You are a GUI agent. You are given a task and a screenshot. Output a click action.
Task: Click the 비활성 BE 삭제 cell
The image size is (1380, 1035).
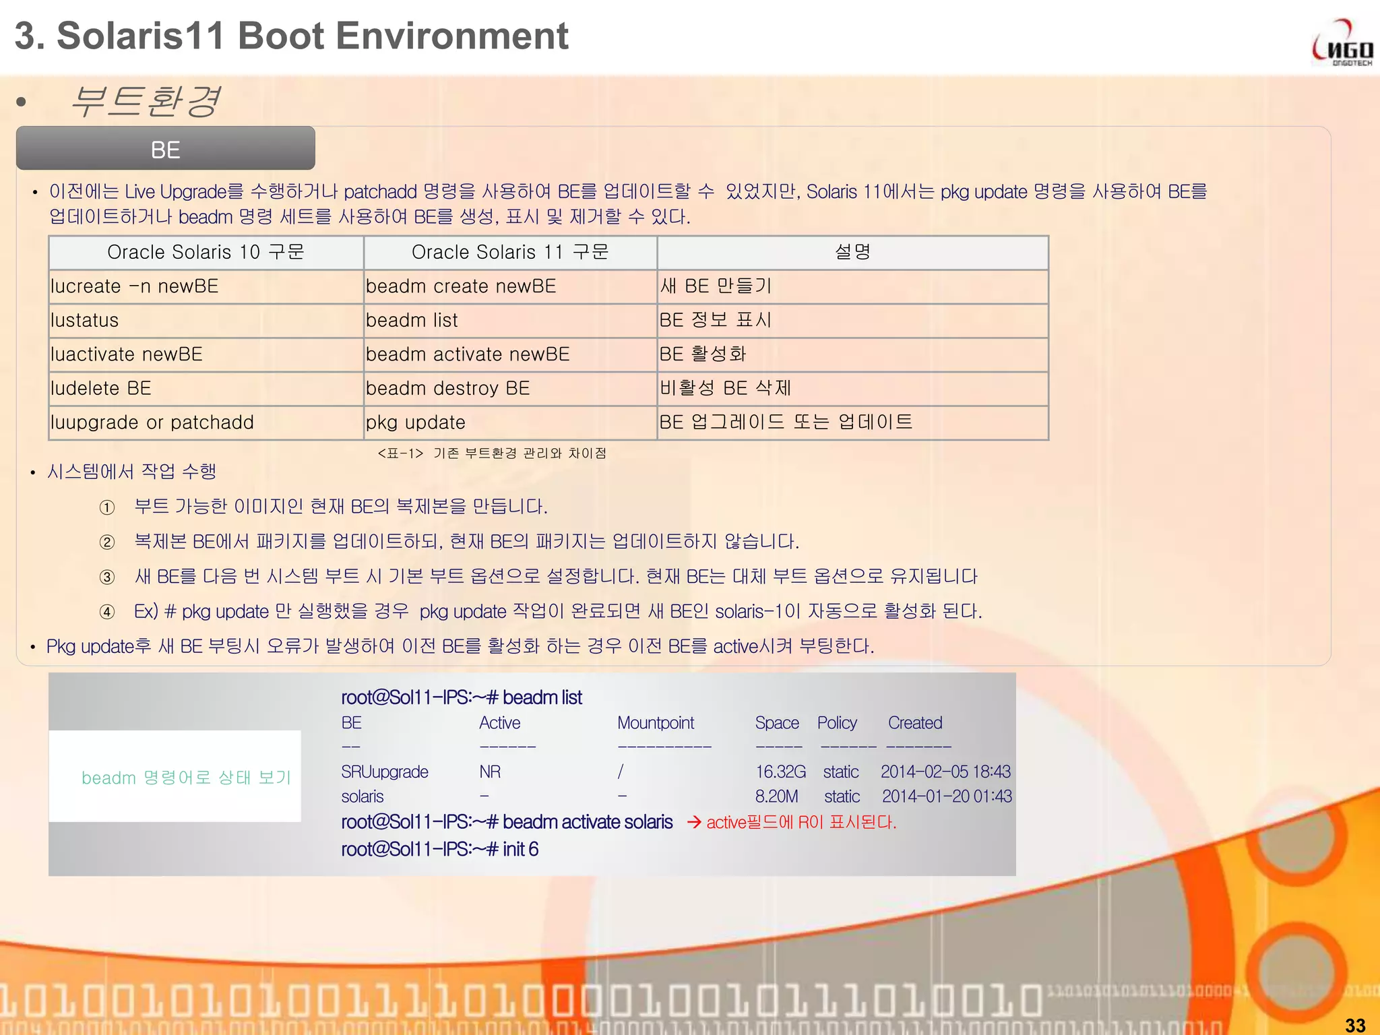pos(852,389)
